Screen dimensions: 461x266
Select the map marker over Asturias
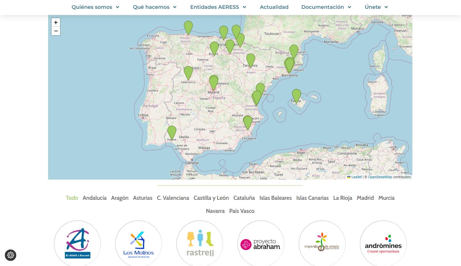[188, 28]
